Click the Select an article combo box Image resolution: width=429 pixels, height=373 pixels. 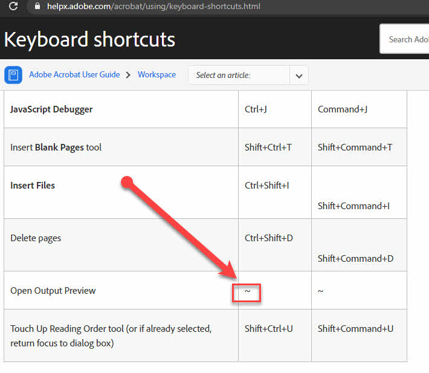click(x=248, y=75)
